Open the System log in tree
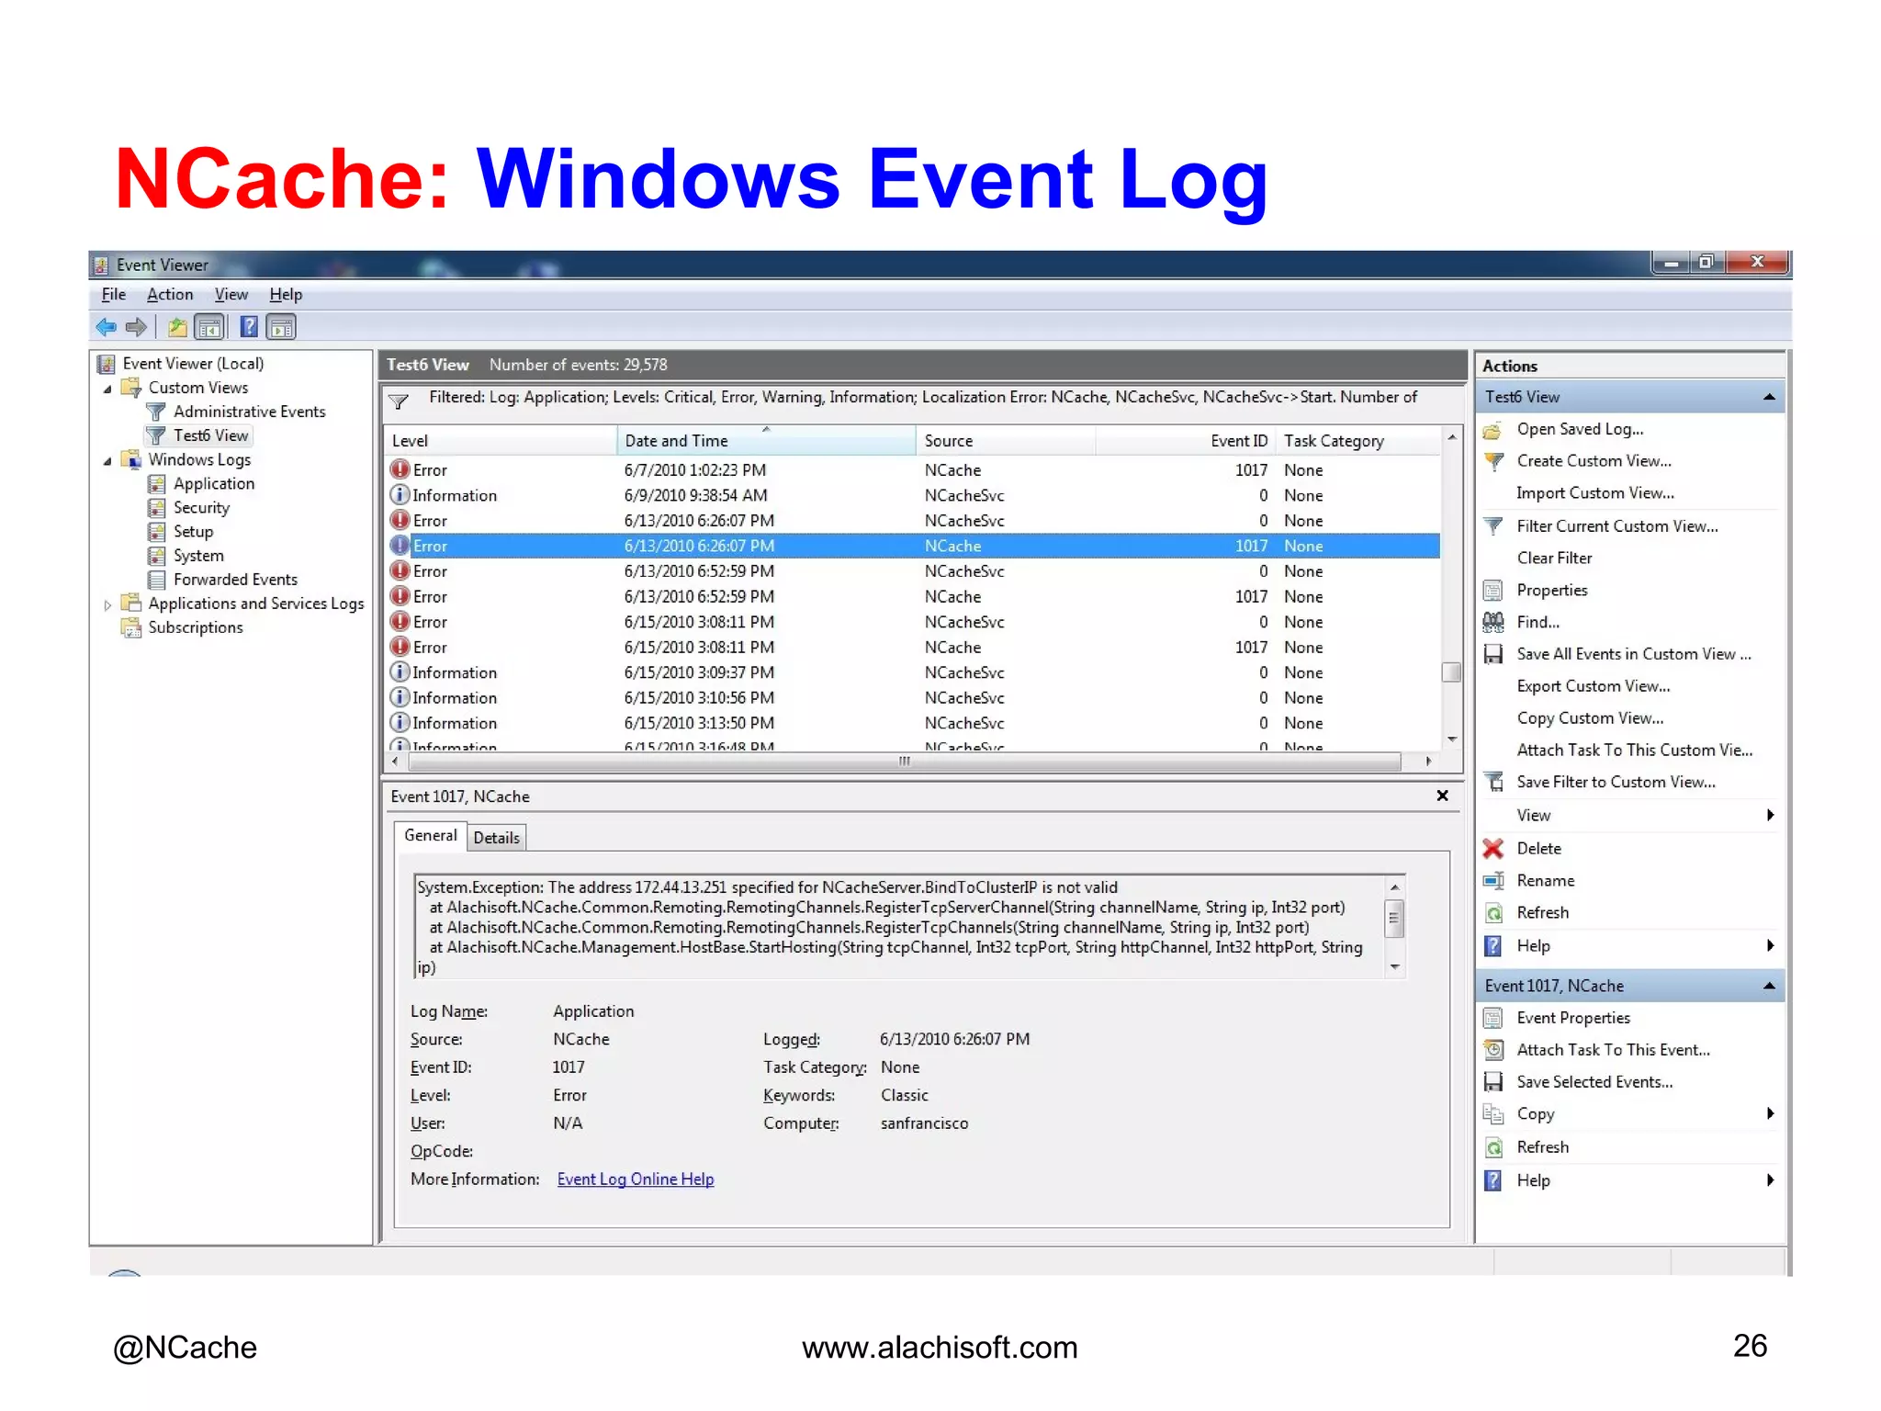The width and height of the screenshot is (1881, 1411). tap(198, 556)
